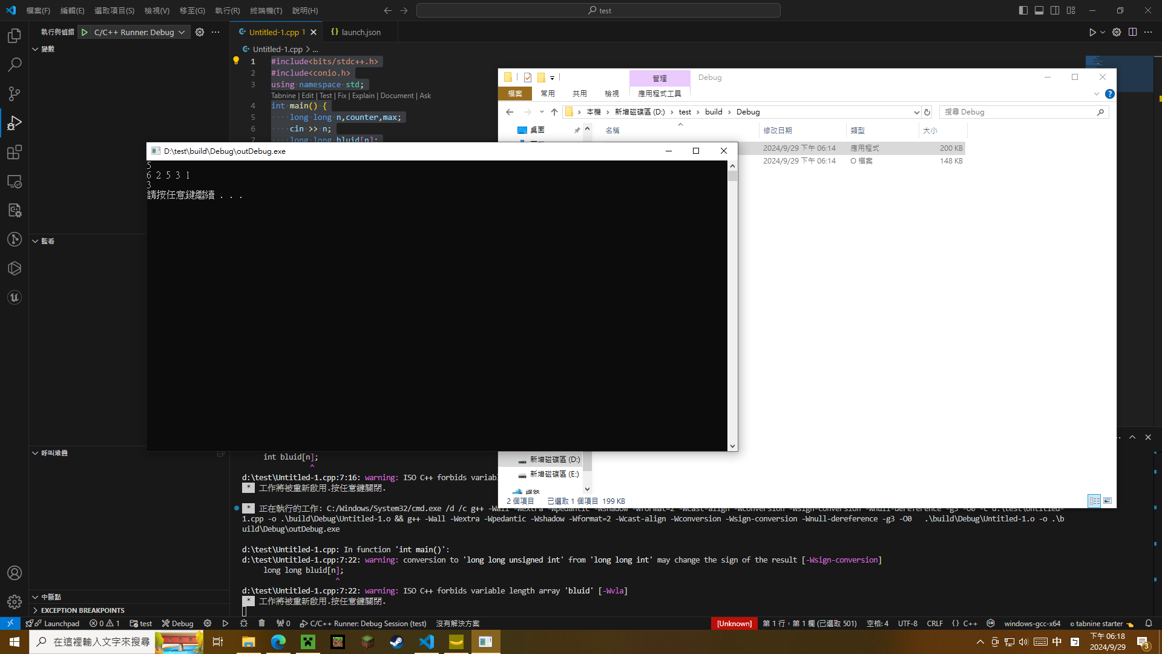Open the Extensions view

tap(15, 152)
